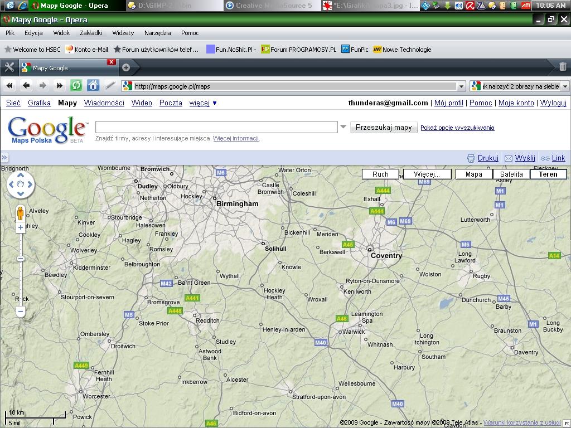Go forward with the forward arrow
This screenshot has height=428, width=571.
(x=42, y=86)
